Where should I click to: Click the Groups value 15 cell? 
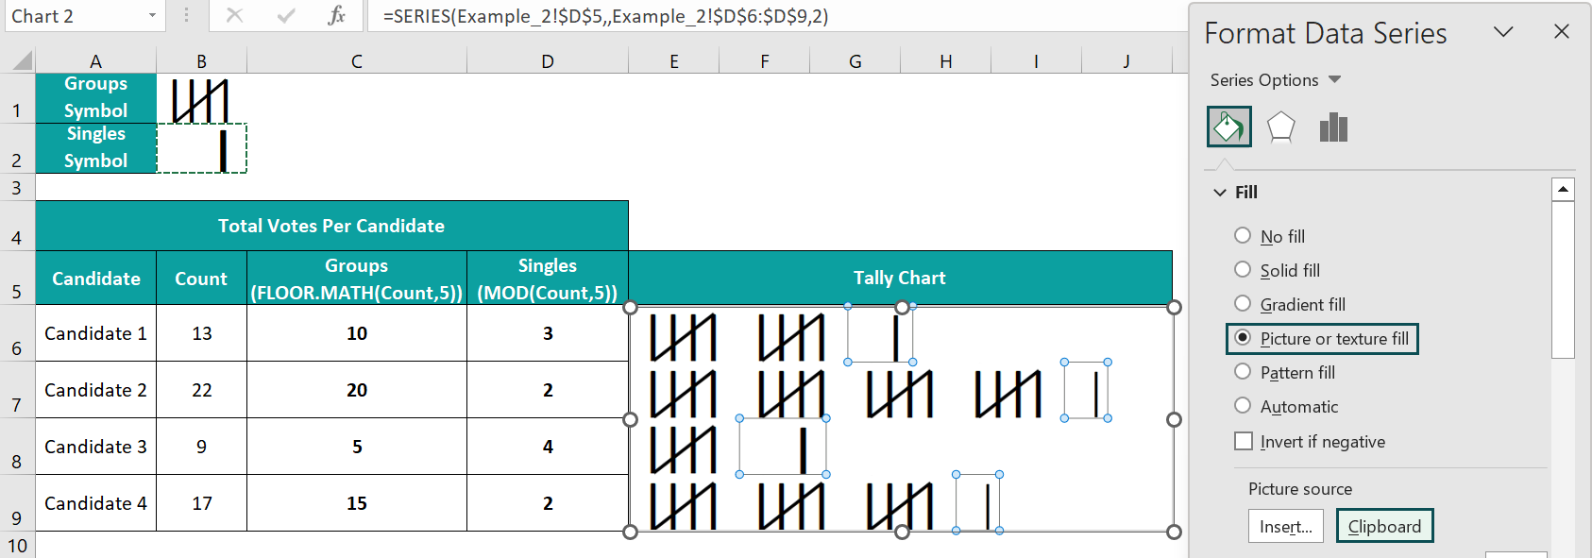click(x=357, y=503)
